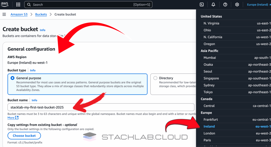Click the 'Create bucket' page heading
This screenshot has height=147, width=271.
20,29
